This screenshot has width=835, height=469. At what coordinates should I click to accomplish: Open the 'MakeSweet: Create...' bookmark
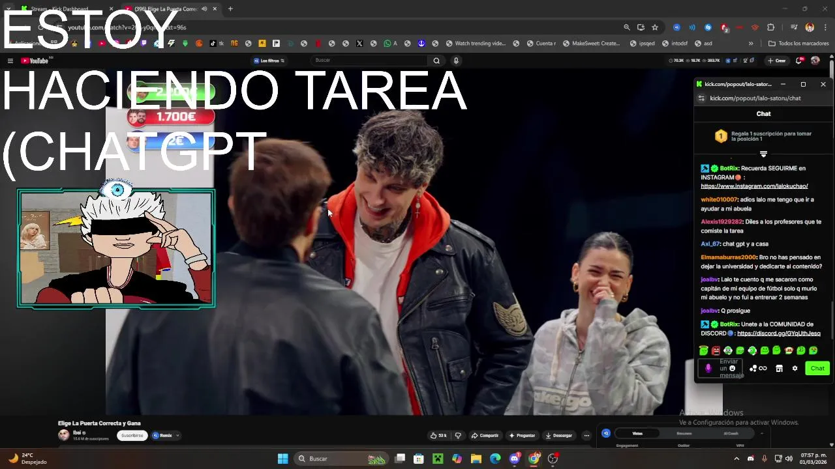(591, 44)
